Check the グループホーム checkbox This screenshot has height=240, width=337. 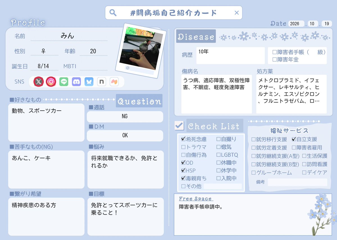[x=253, y=173]
